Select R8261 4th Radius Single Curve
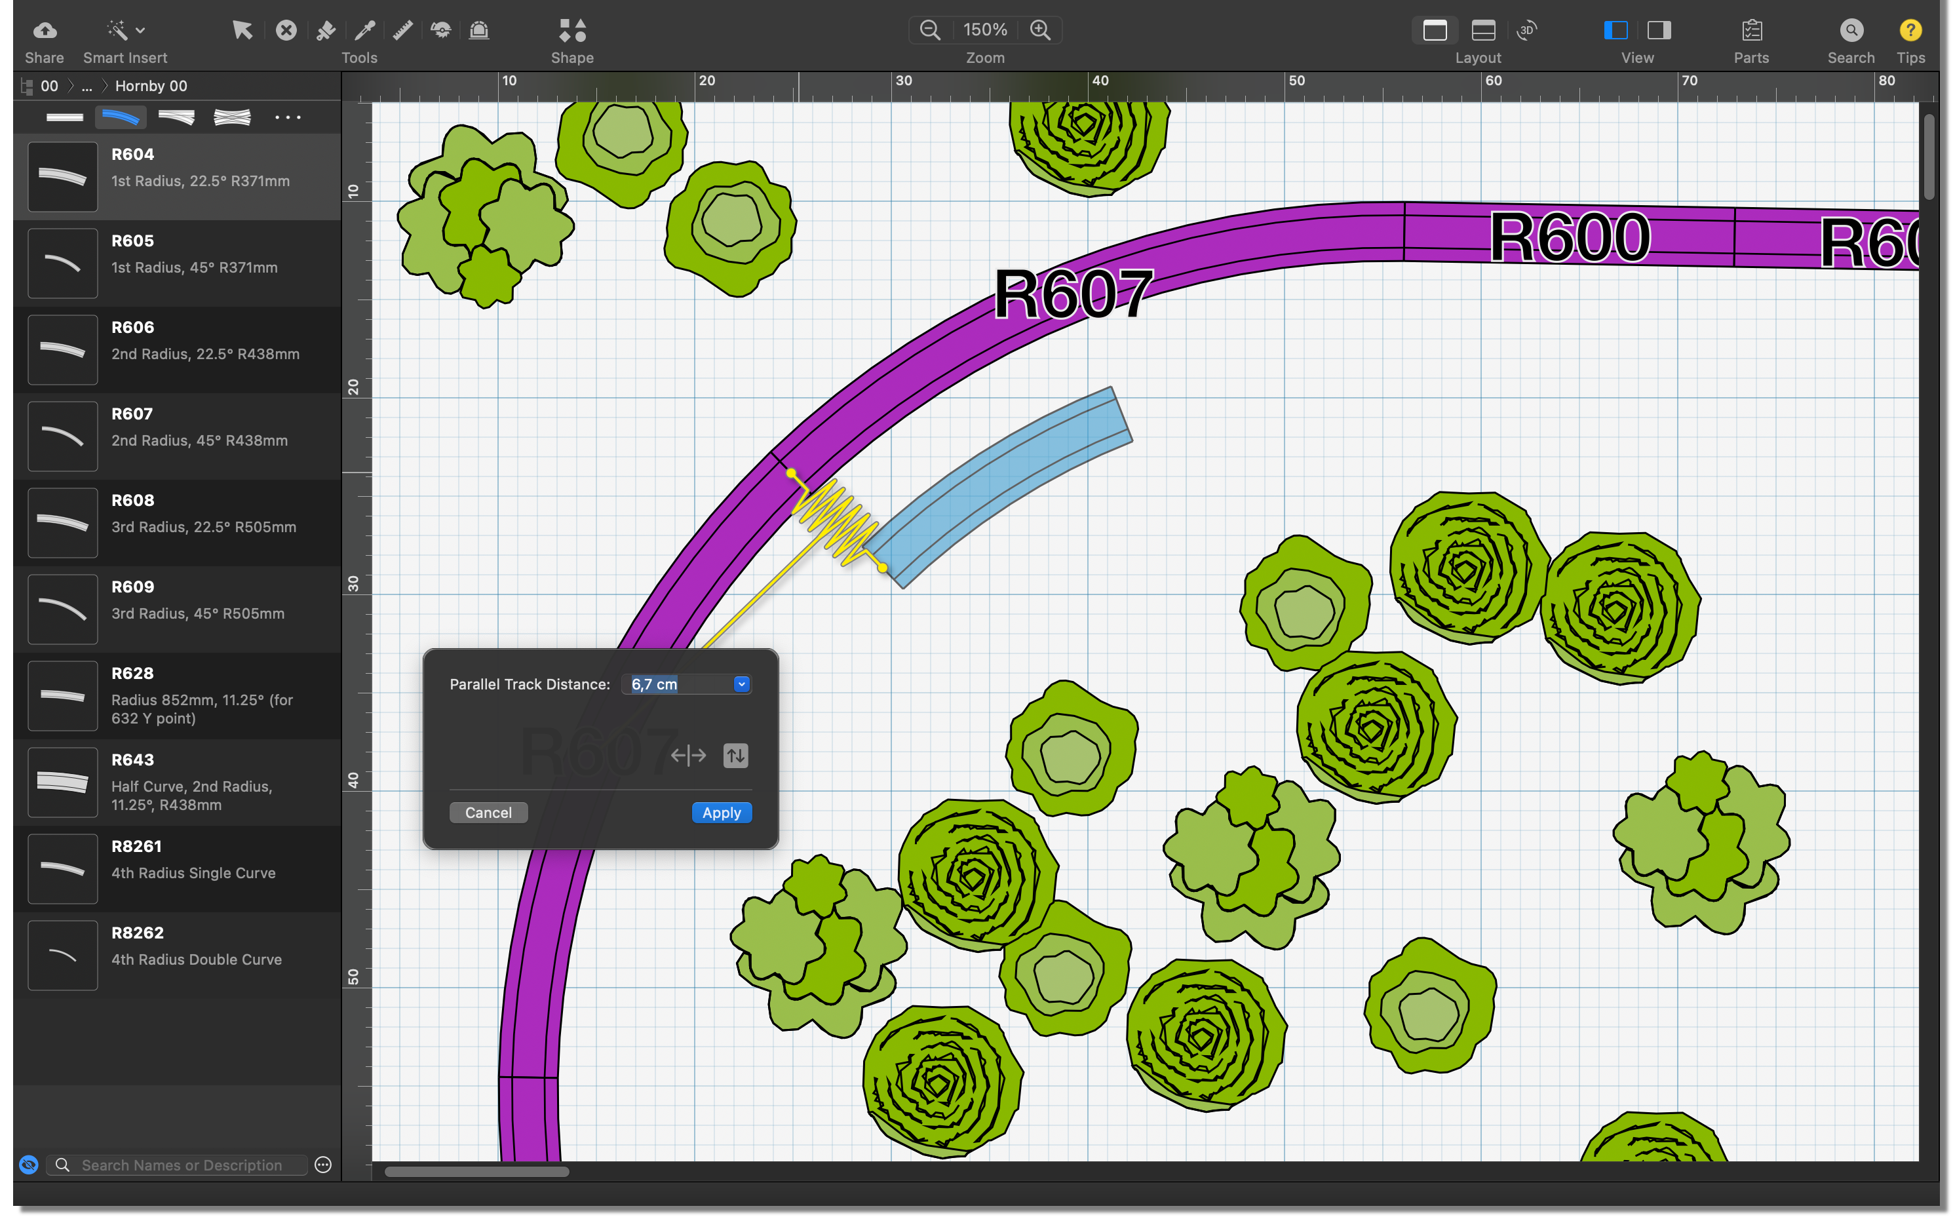 coord(178,869)
